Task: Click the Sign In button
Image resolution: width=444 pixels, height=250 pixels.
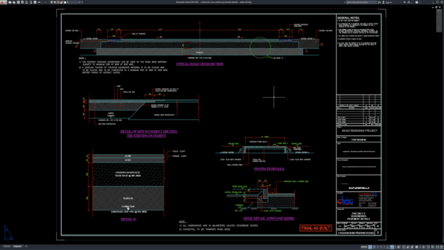Action: (x=389, y=2)
